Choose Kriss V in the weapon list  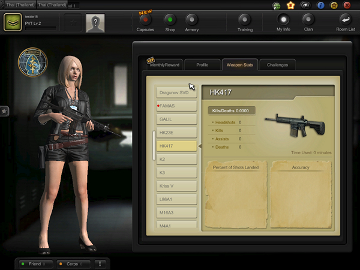tap(176, 186)
